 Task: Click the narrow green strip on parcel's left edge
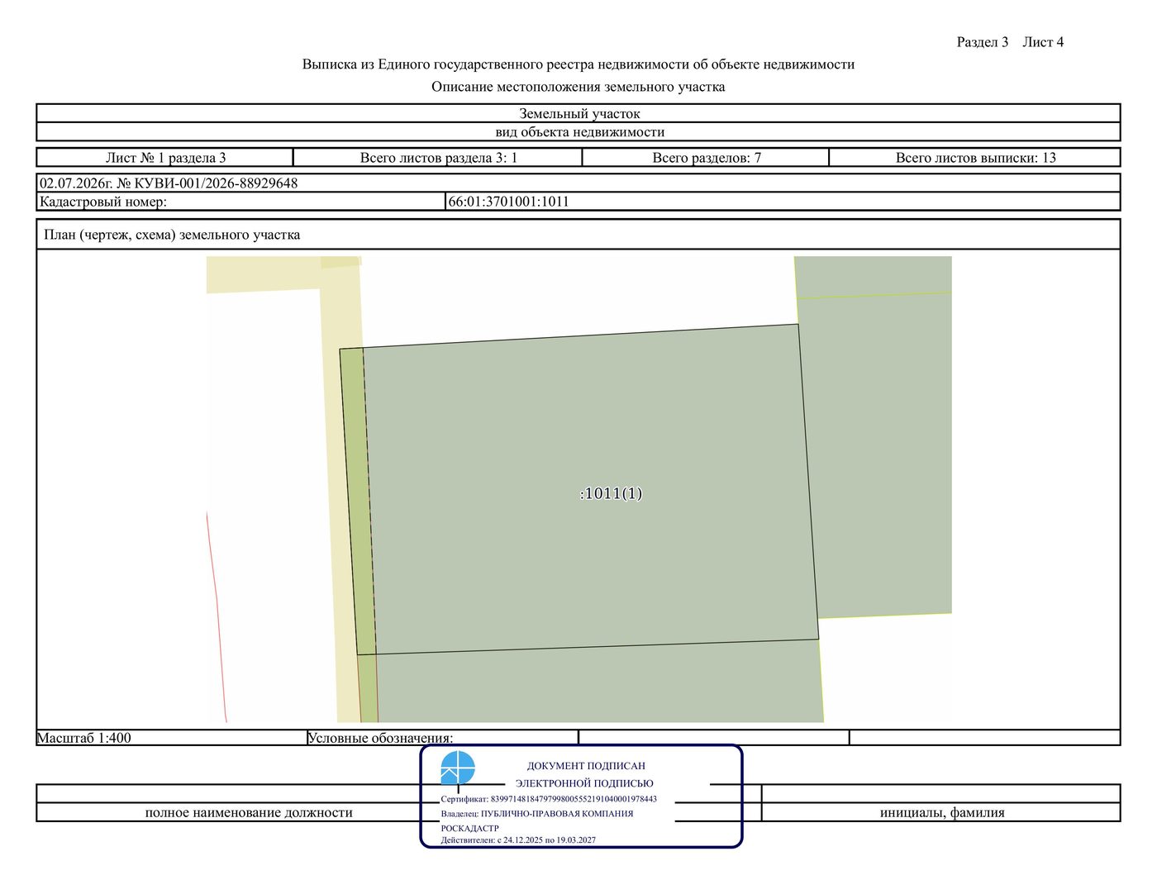tap(358, 501)
